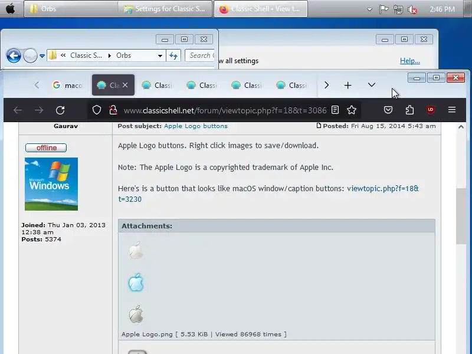
Task: Switch to the Orbs taskbar window
Action: 70,9
